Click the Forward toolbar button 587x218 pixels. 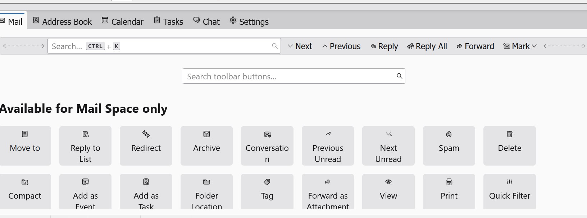click(475, 46)
